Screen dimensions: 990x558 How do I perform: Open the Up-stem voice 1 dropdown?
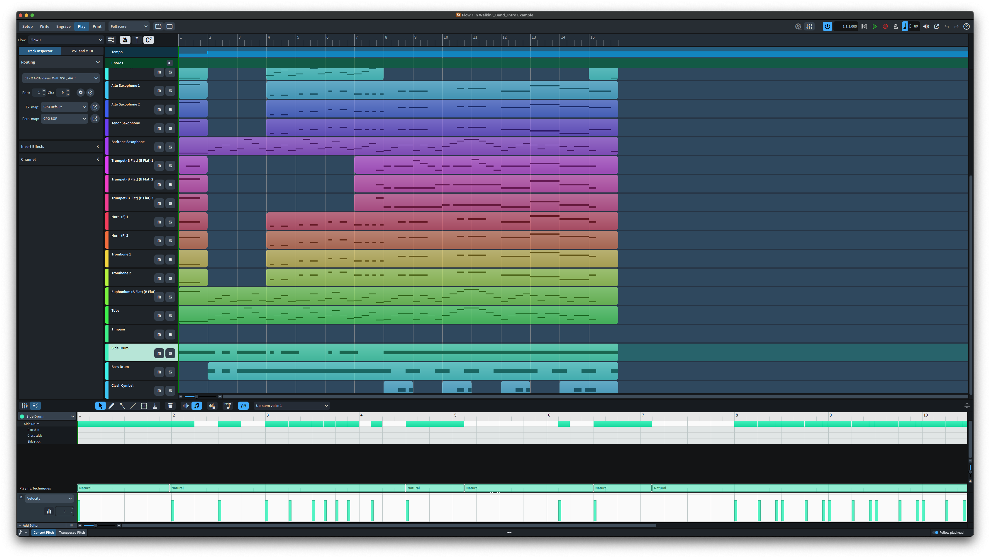pyautogui.click(x=291, y=406)
